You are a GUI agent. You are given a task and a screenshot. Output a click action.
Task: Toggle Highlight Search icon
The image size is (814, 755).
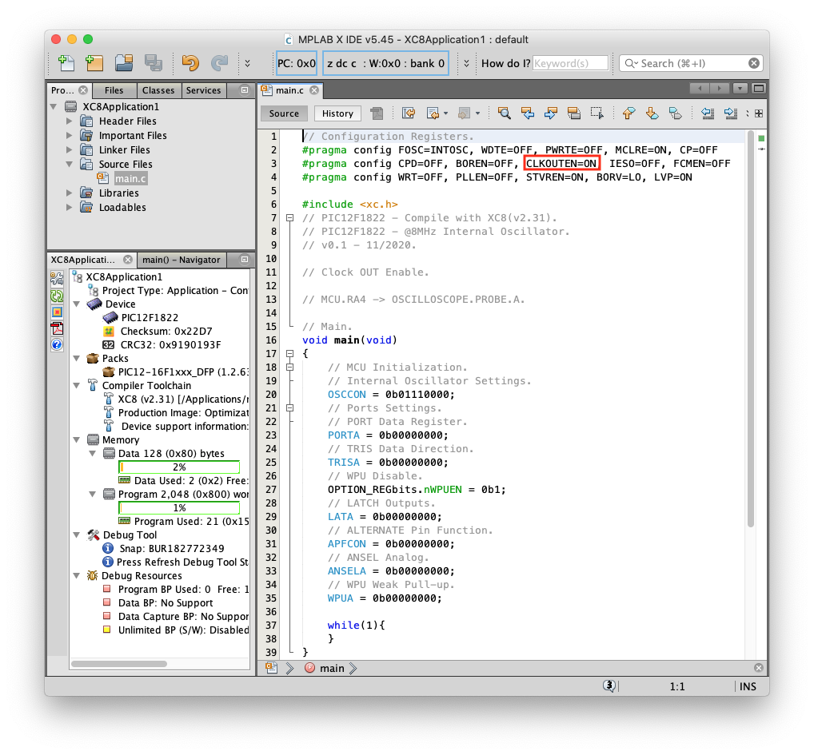[573, 113]
